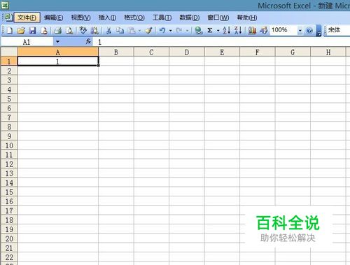This screenshot has height=265, width=350.
Task: Click the Undo arrow icon
Action: pos(162,30)
